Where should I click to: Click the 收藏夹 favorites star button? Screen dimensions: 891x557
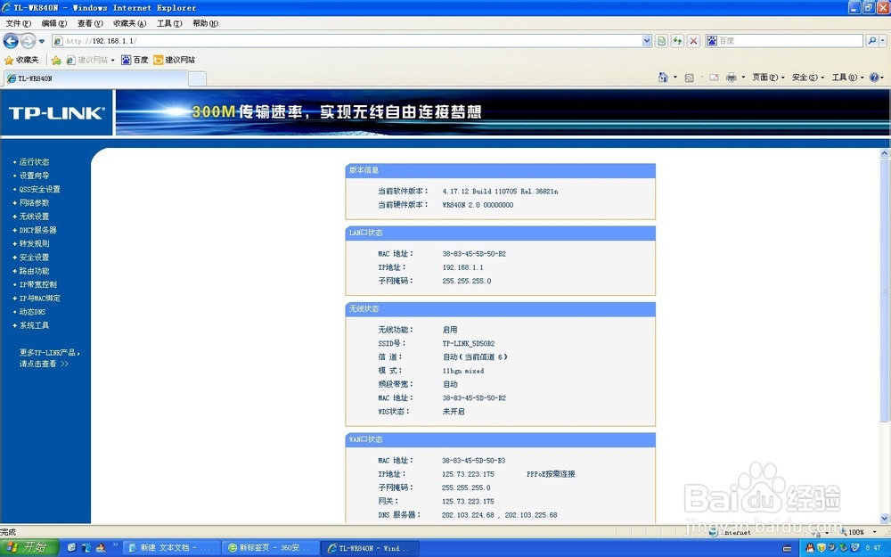[x=21, y=60]
